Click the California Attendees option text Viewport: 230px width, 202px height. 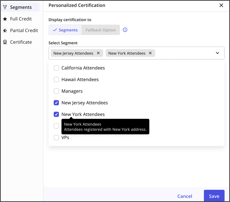pos(83,68)
